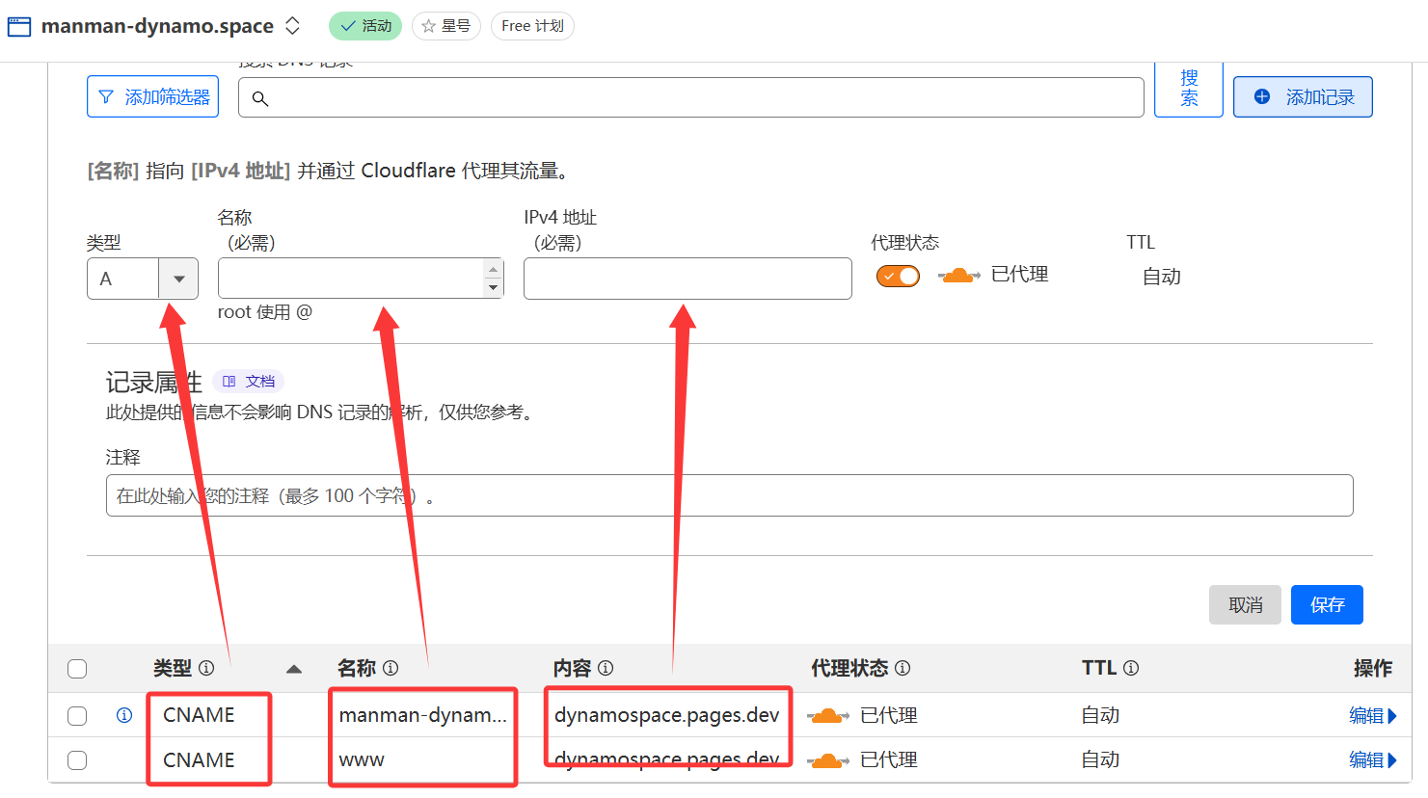
Task: Click the DNS record search field
Action: coord(690,97)
